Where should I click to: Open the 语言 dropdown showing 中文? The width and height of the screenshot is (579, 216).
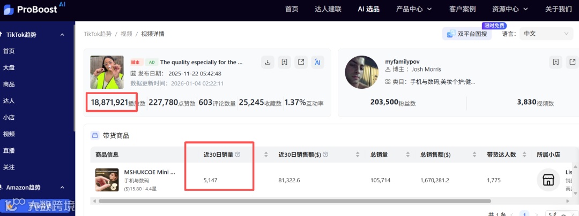pyautogui.click(x=546, y=34)
